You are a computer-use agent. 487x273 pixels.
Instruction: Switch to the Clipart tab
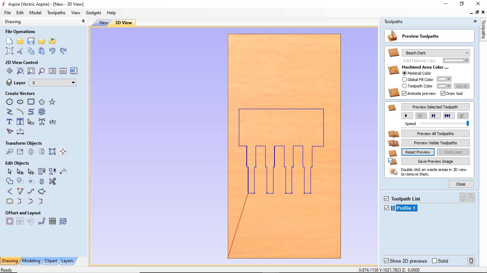[x=51, y=261]
